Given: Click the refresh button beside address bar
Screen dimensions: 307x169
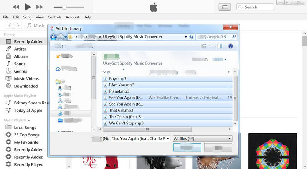Looking at the screenshot, I should (x=191, y=37).
